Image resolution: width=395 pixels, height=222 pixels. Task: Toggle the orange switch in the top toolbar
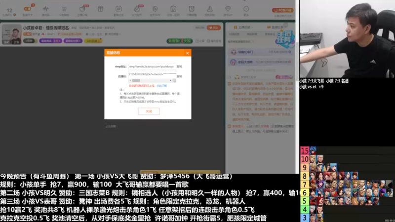[x=28, y=9]
